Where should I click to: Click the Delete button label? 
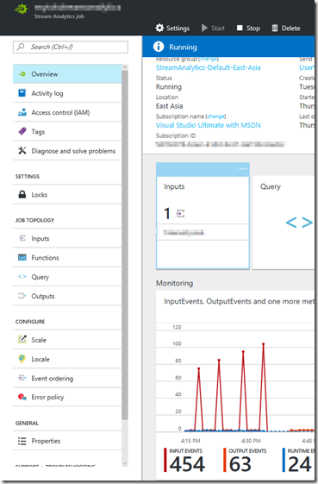coord(291,28)
